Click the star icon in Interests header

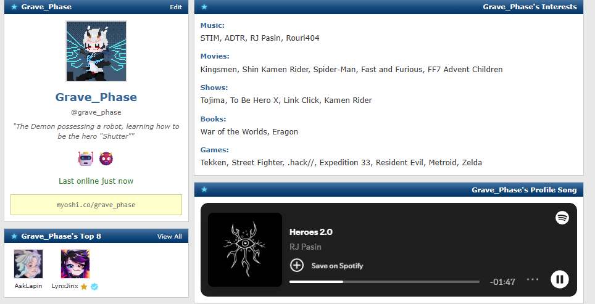[x=204, y=7]
